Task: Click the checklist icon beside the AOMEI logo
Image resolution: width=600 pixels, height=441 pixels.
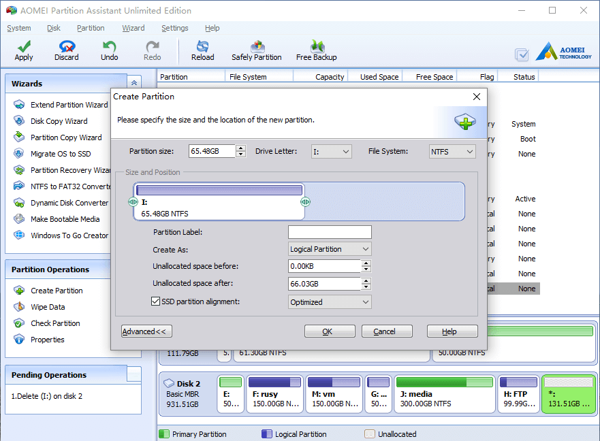Action: 522,54
